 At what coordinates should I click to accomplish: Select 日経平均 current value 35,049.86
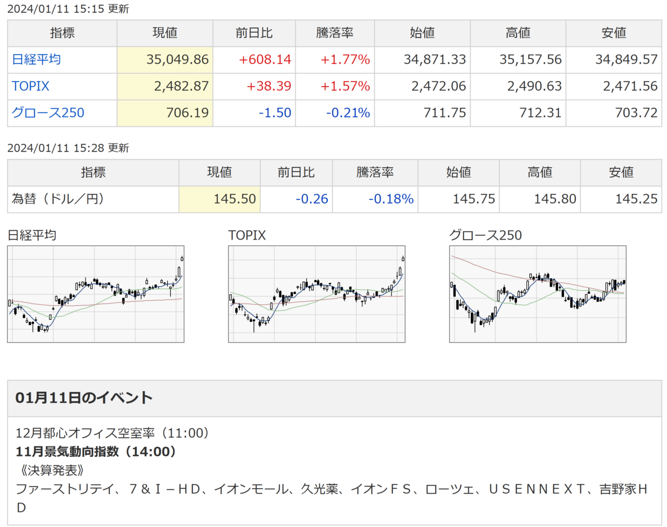pyautogui.click(x=177, y=59)
